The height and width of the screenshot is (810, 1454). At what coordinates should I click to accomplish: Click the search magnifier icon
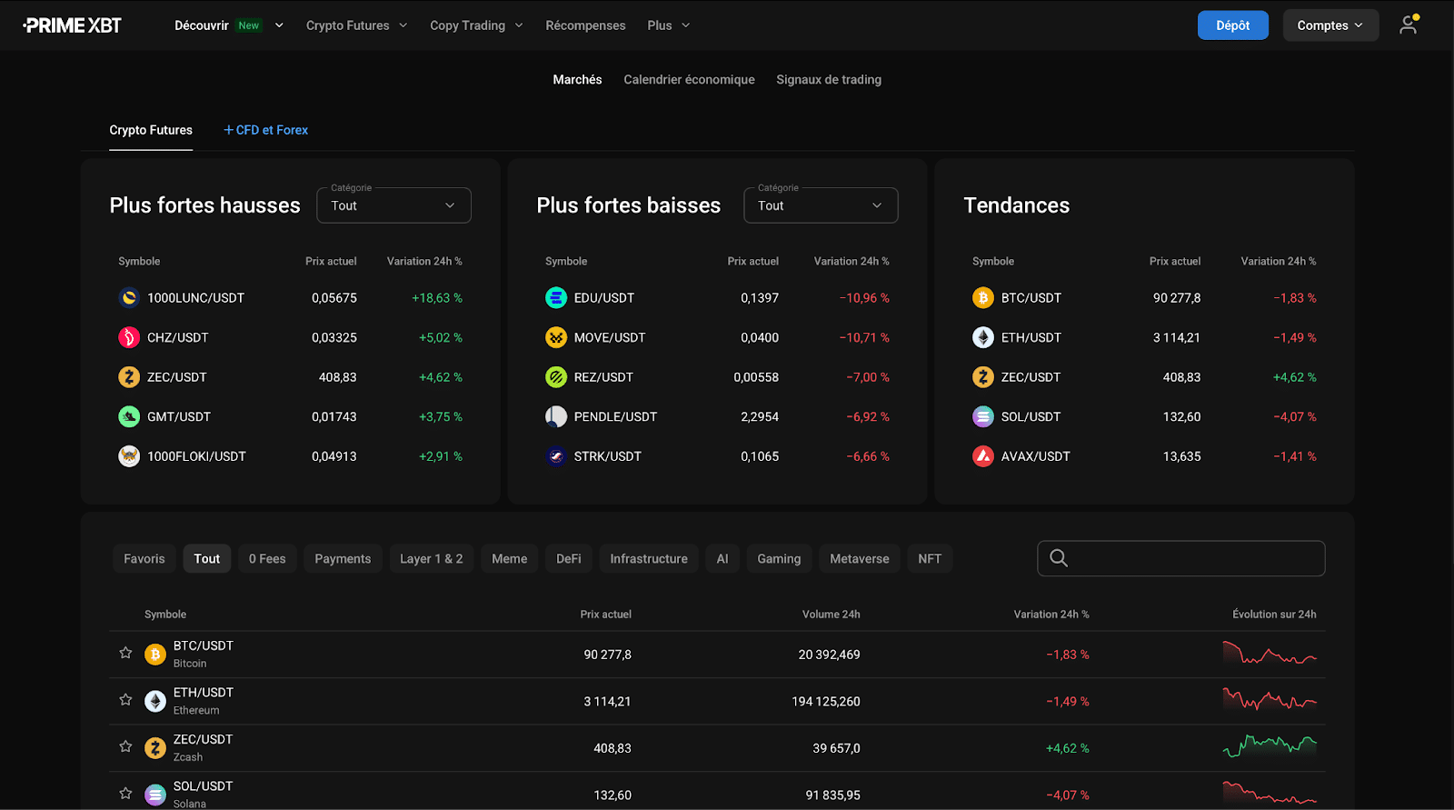pyautogui.click(x=1059, y=558)
